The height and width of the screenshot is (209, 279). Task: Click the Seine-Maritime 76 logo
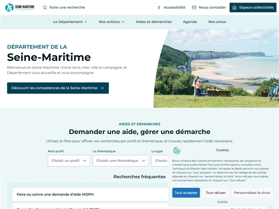pyautogui.click(x=20, y=7)
